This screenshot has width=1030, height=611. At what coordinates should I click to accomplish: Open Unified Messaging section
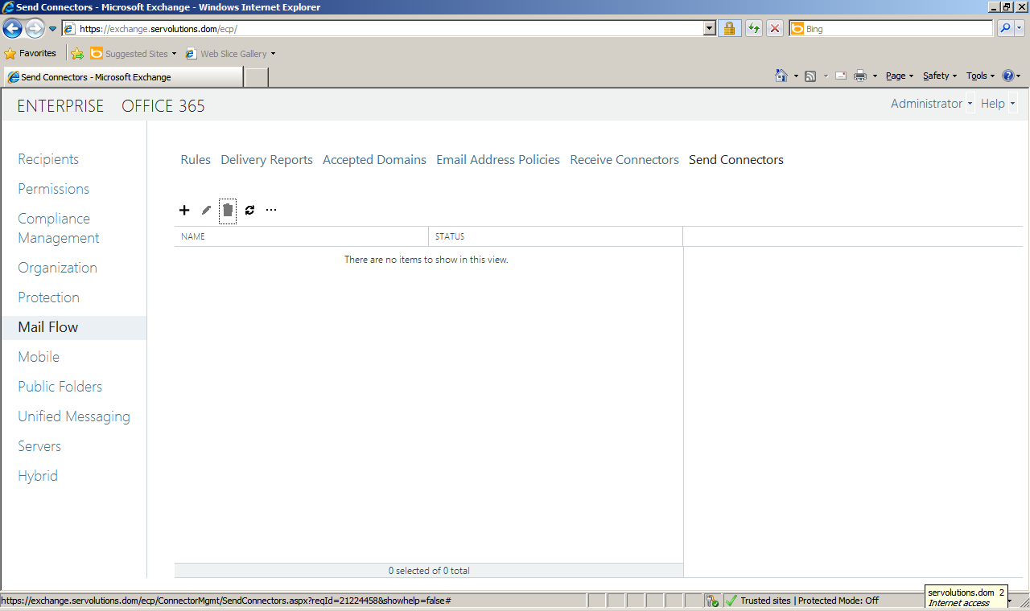(x=74, y=416)
